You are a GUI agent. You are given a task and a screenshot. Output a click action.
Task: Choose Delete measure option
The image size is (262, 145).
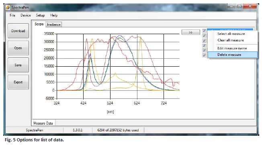click(x=233, y=55)
